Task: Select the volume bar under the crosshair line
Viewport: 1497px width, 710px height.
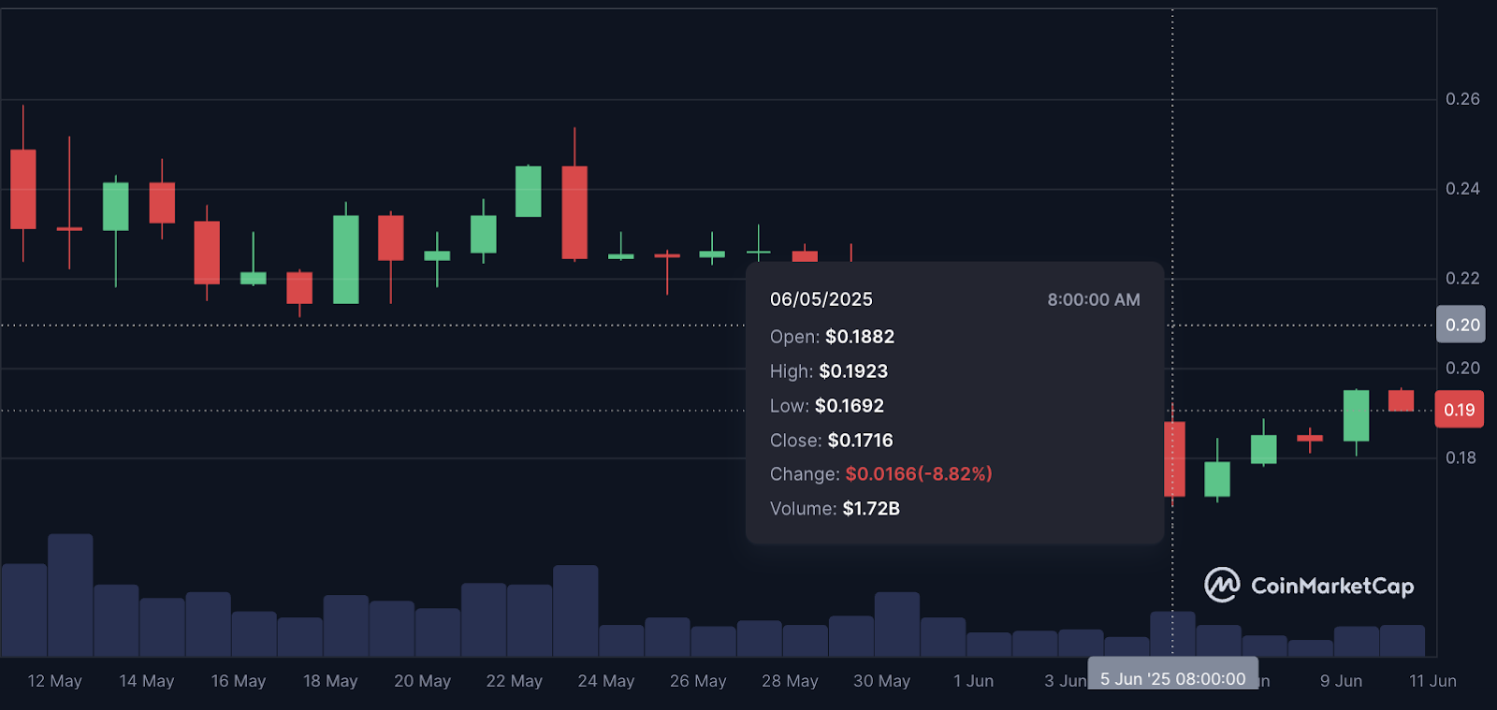Action: pyautogui.click(x=1172, y=633)
